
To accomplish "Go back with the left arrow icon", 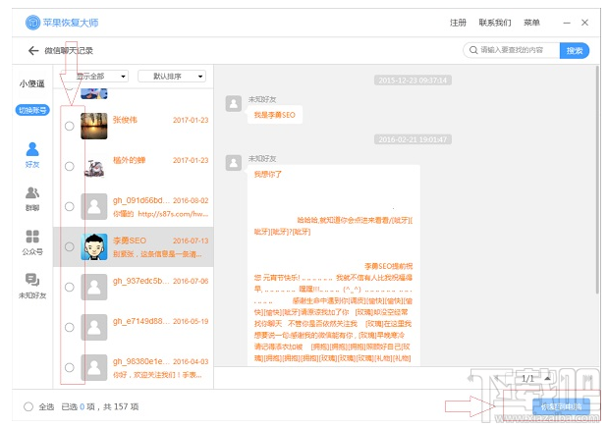I will [x=33, y=50].
